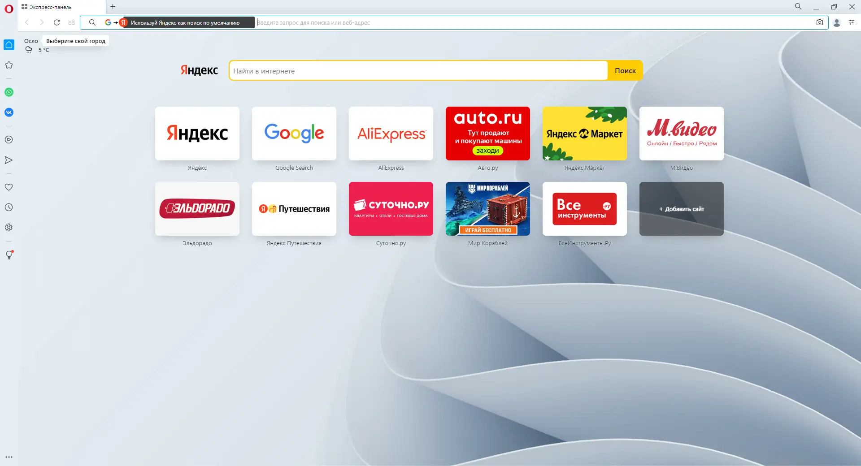Reload the page with the refresh icon
The image size is (861, 466).
(57, 22)
